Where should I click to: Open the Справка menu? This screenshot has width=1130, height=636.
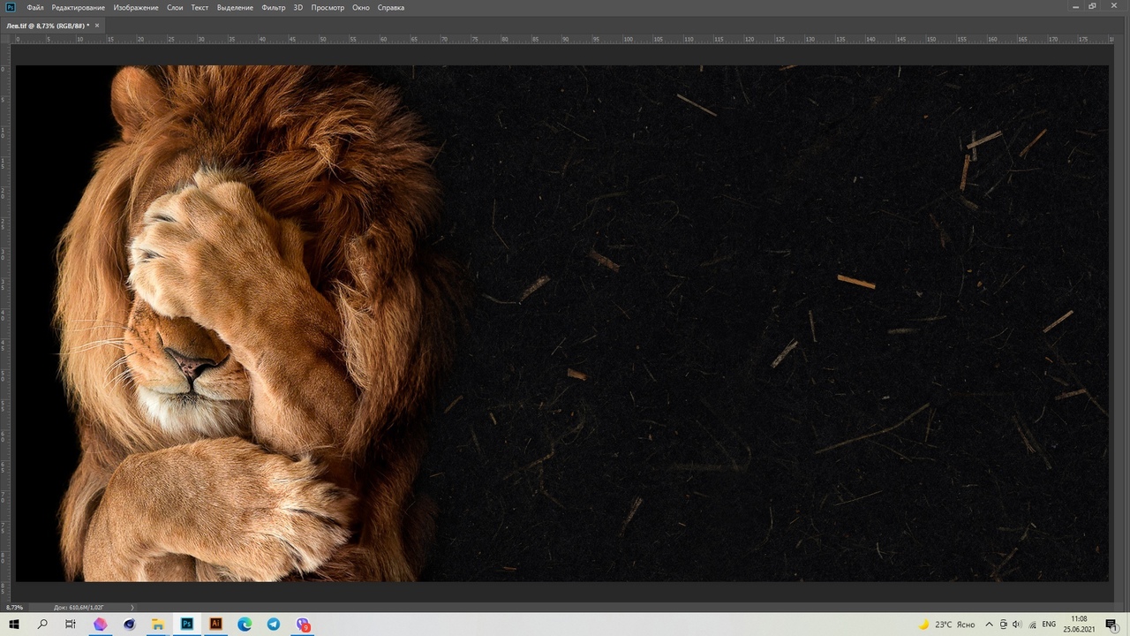click(391, 7)
